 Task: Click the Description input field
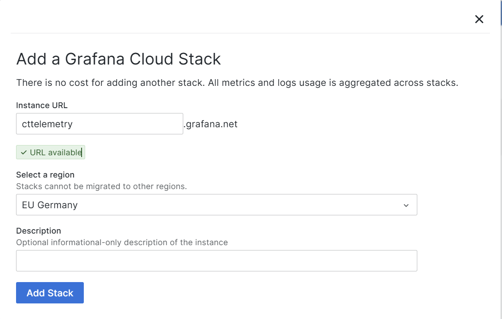click(x=217, y=260)
